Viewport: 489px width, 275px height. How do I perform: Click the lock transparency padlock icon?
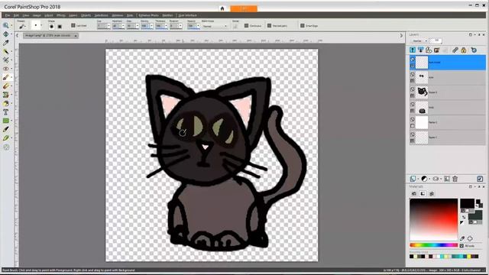coord(464,50)
